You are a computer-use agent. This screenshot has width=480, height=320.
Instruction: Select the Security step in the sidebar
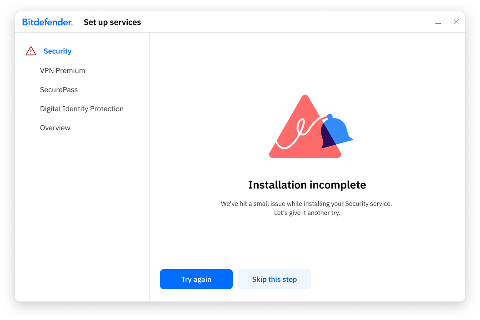(58, 51)
